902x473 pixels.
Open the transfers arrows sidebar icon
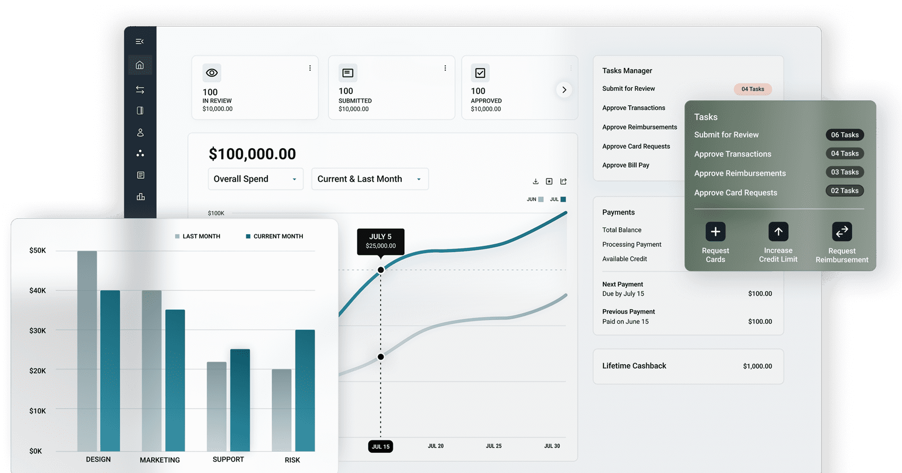(x=140, y=90)
